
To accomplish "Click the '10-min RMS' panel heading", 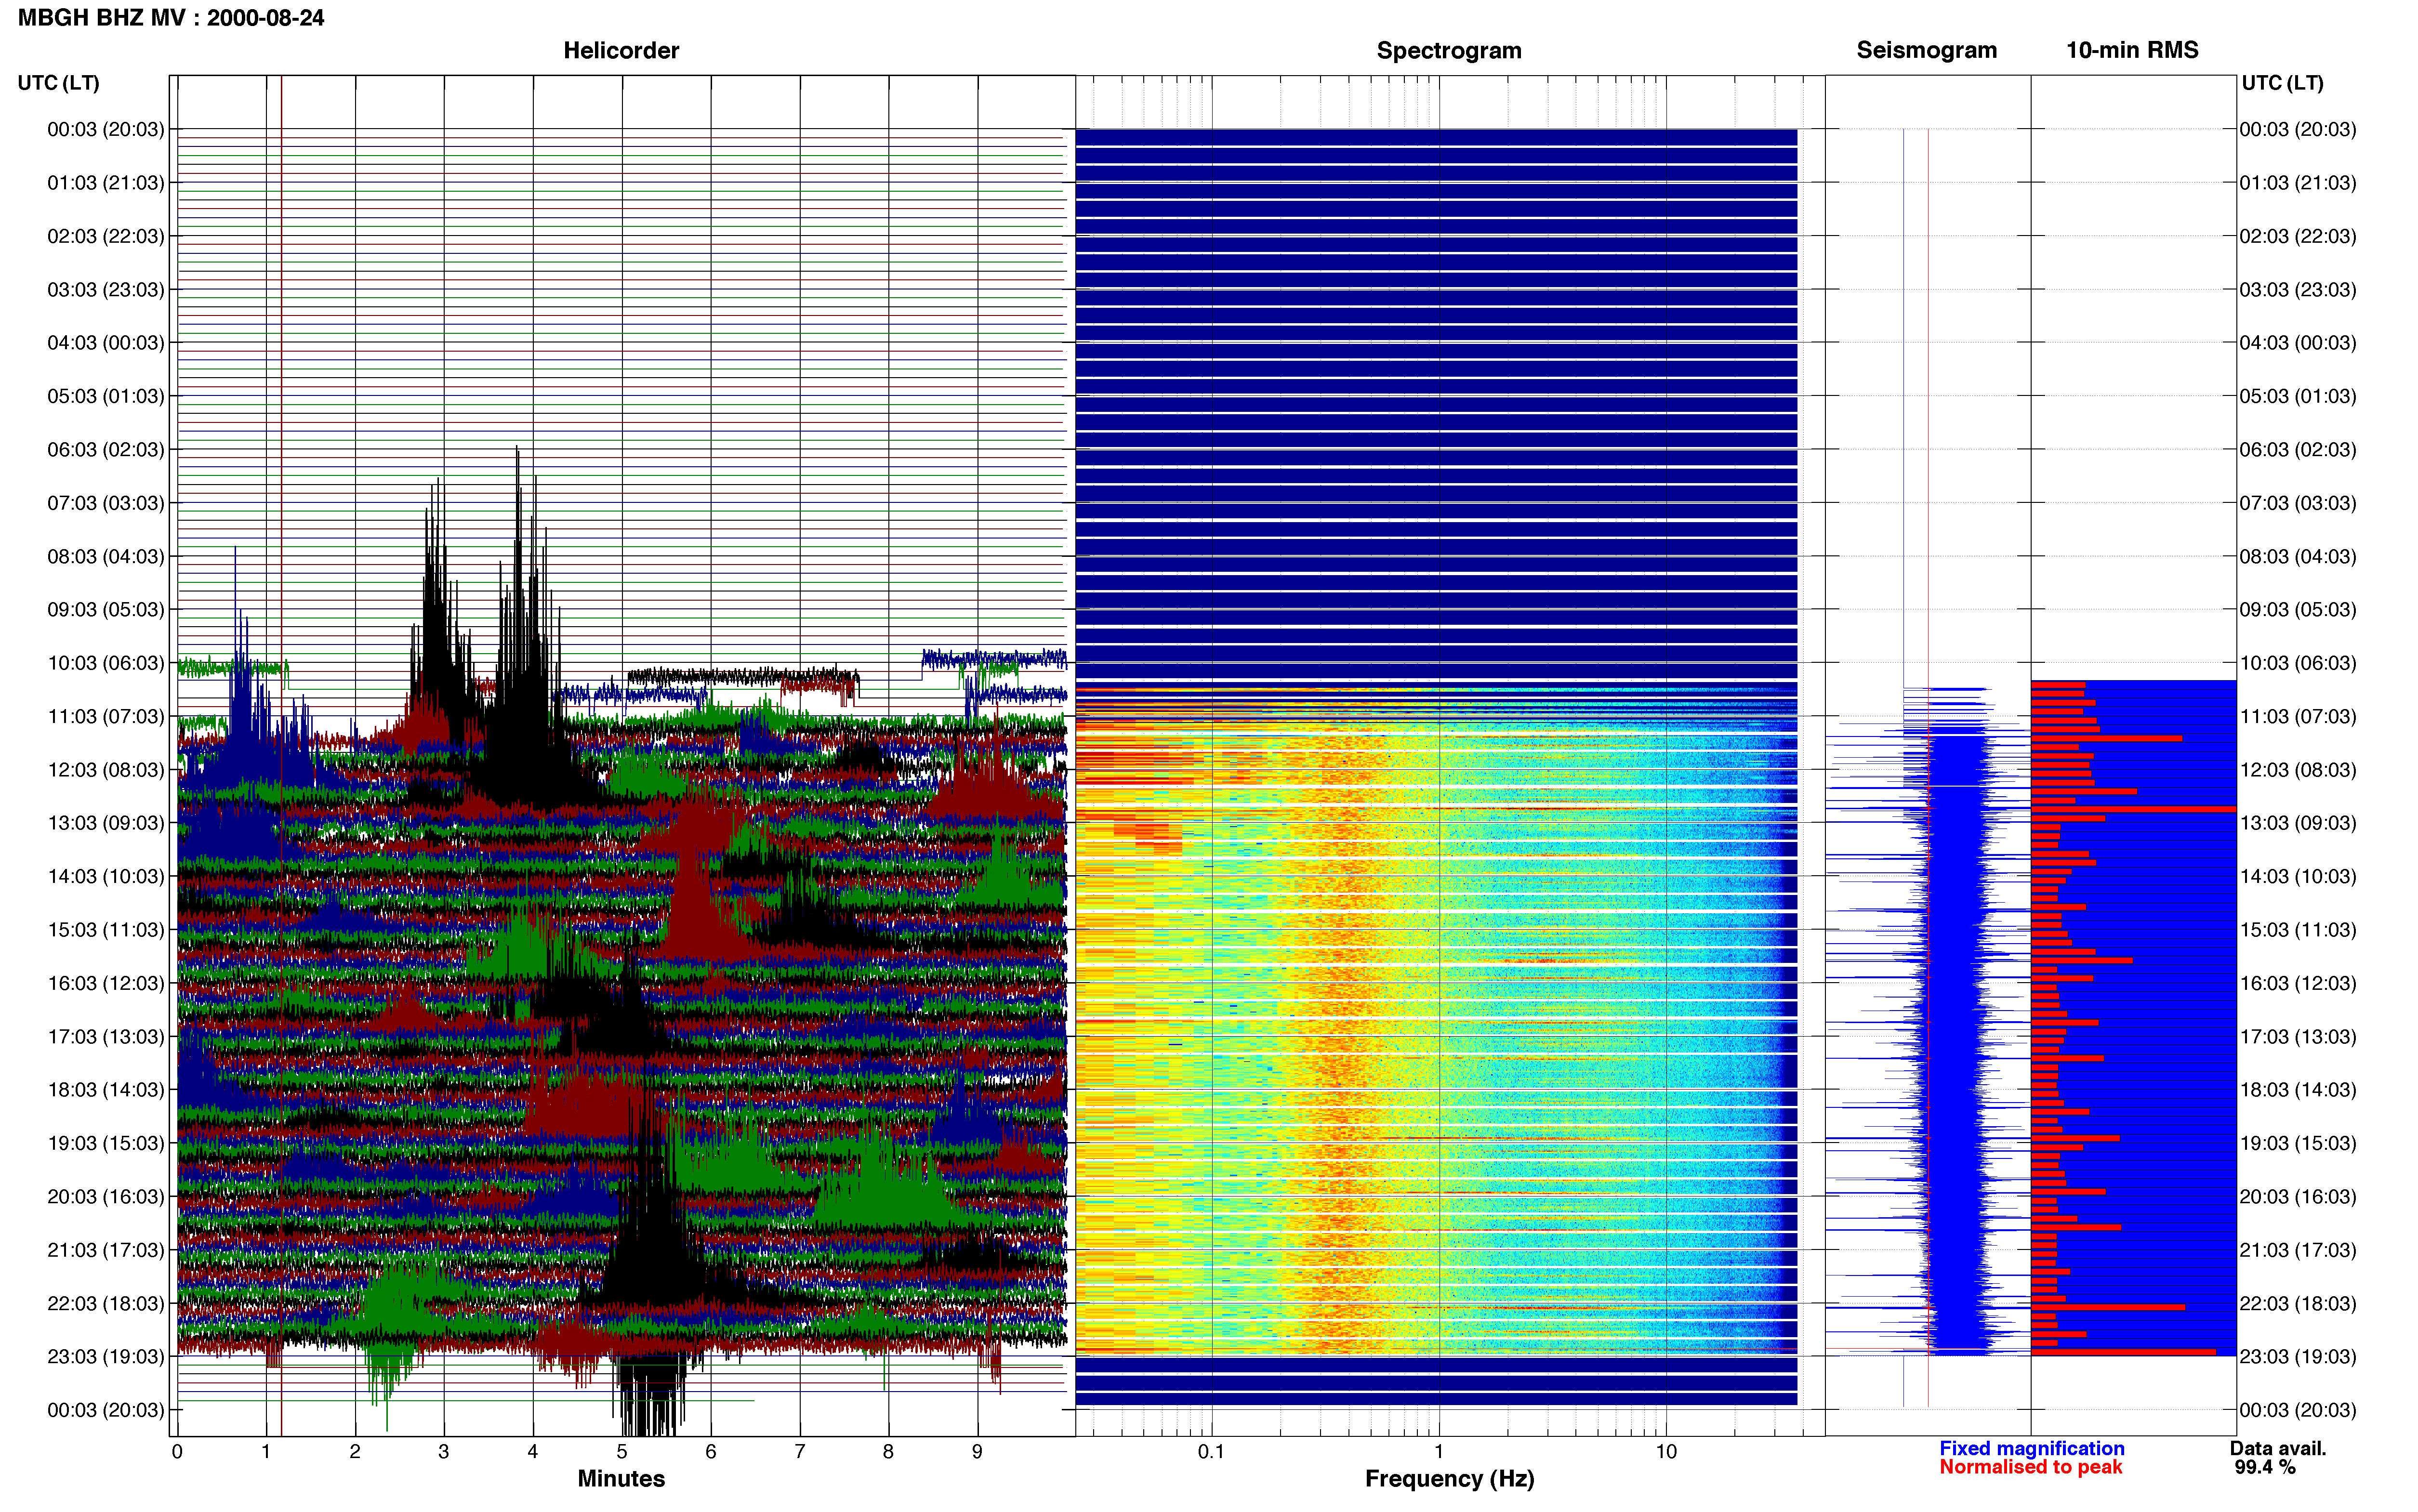I will 2132,50.
